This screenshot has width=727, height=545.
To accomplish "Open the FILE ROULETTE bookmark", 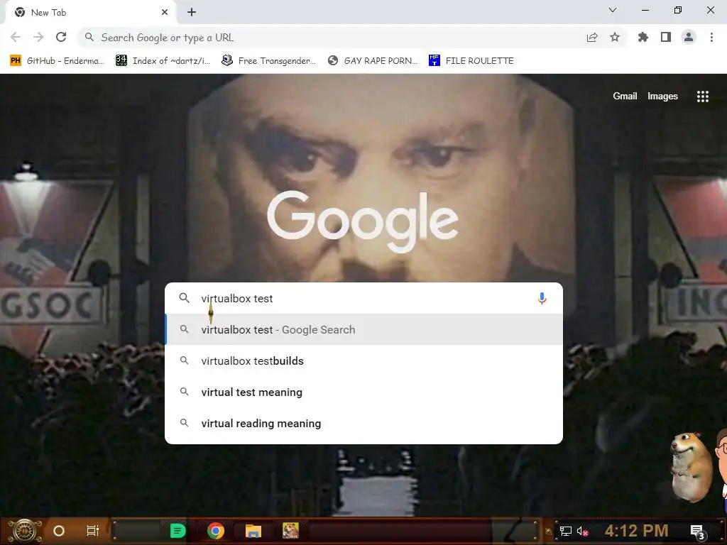I will 471,61.
